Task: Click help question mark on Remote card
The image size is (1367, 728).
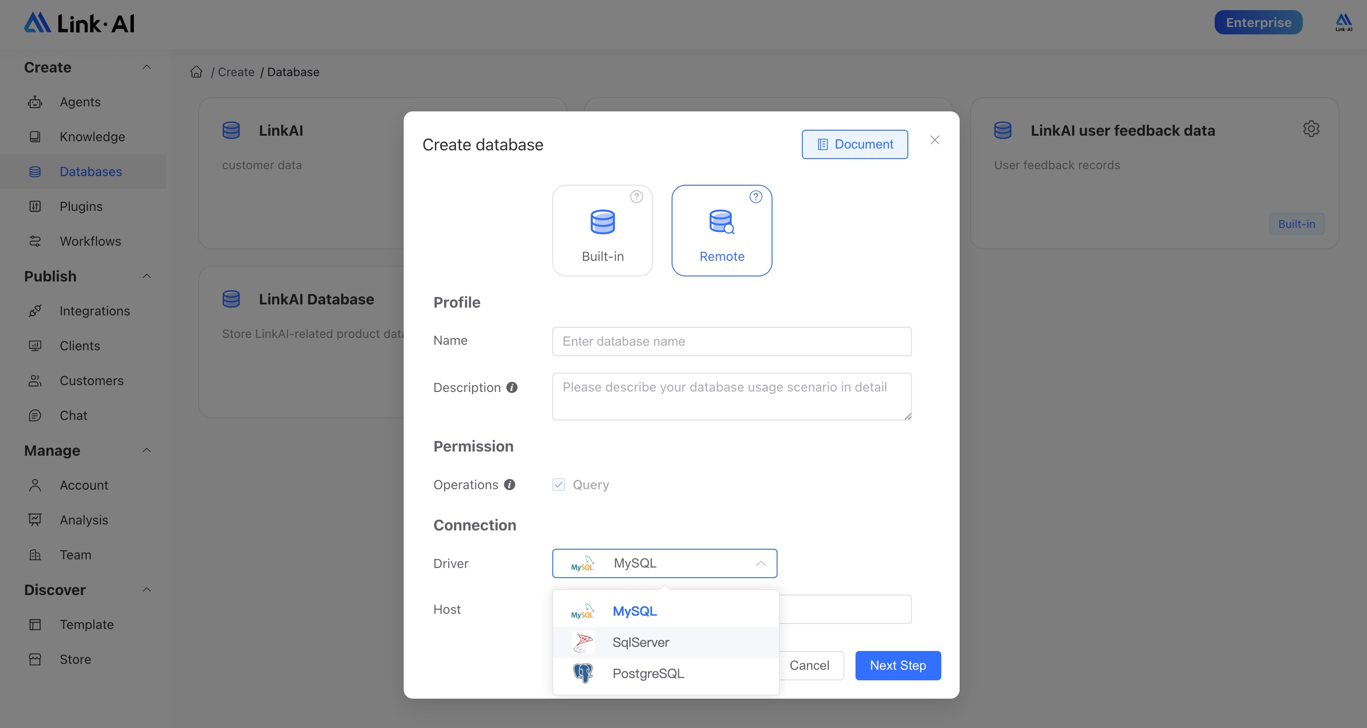Action: click(x=756, y=197)
